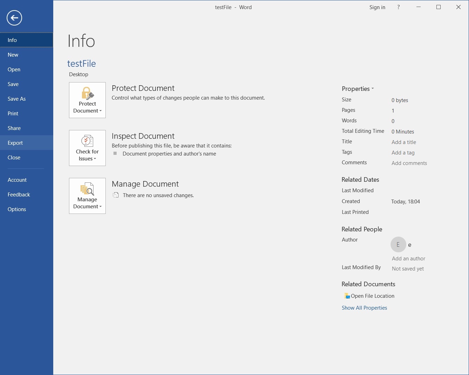Minimize the Word window
Viewport: 469px width, 375px height.
click(418, 7)
